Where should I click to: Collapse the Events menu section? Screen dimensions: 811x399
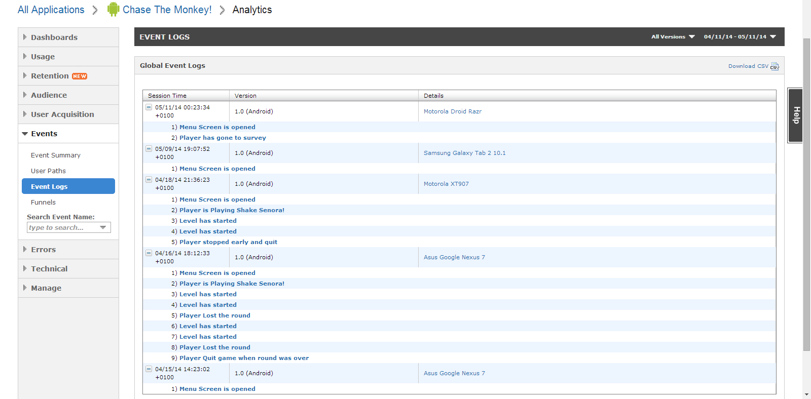(x=68, y=134)
